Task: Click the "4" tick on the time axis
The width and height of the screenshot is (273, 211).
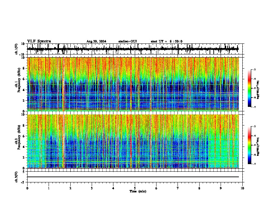Action: [113, 188]
